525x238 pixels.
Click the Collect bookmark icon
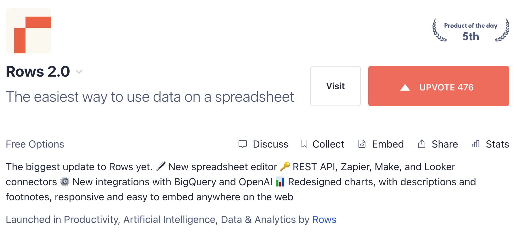(x=304, y=144)
